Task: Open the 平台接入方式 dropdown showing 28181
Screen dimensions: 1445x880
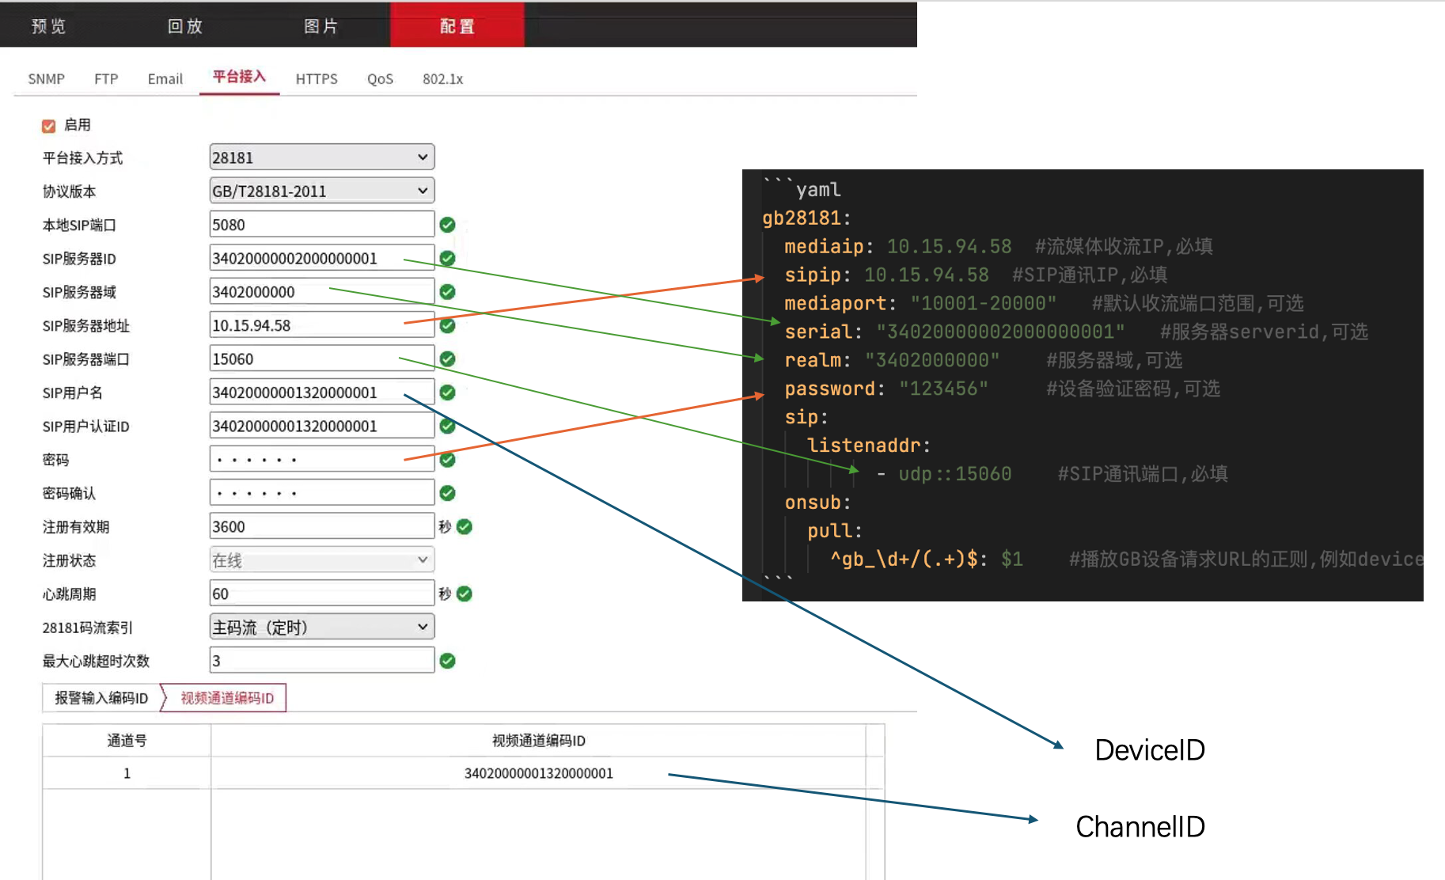Action: click(321, 157)
